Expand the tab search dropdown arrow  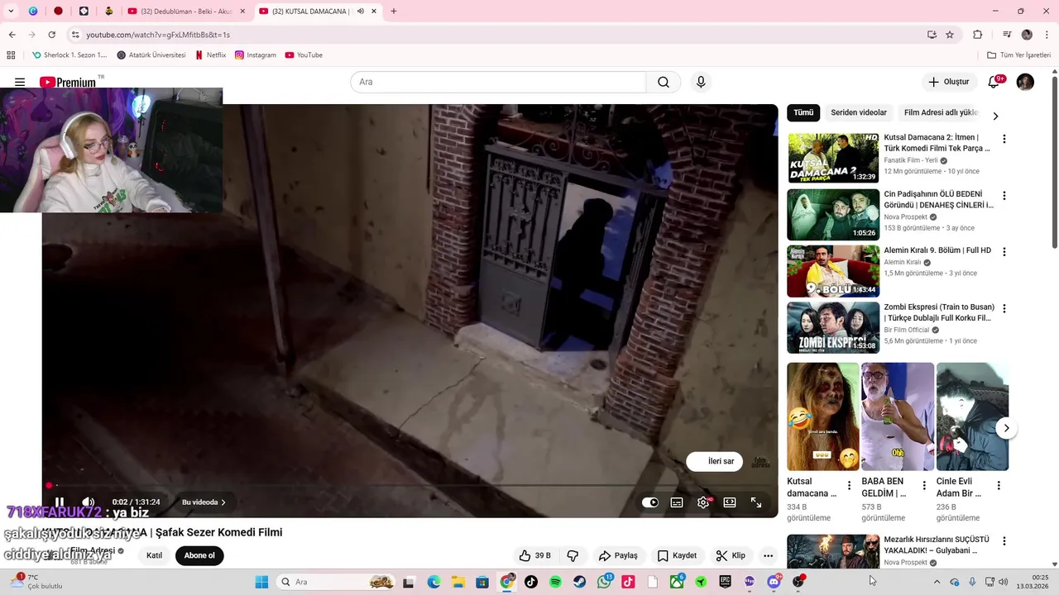[x=11, y=12]
